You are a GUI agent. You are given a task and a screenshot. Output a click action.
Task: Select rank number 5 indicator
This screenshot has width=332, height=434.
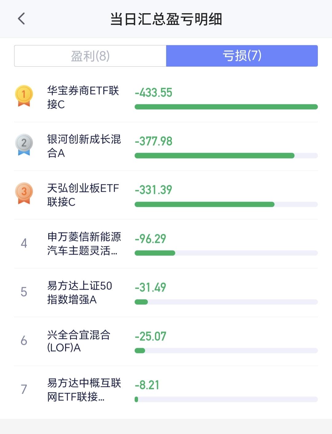tap(24, 292)
